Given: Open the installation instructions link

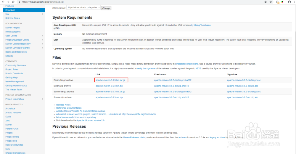Looking at the screenshot, I should point(187,64).
